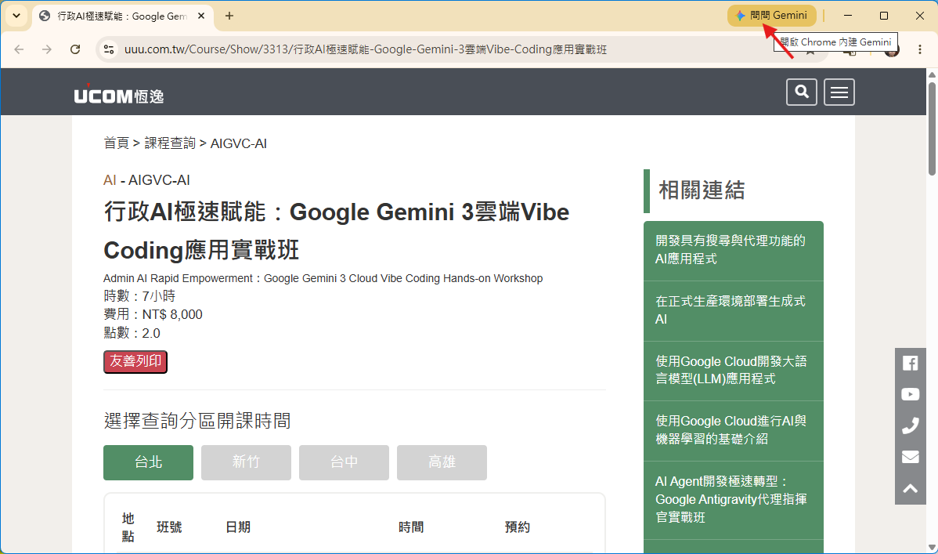This screenshot has height=554, width=938.
Task: Select the 高雄 region tab
Action: pyautogui.click(x=442, y=462)
